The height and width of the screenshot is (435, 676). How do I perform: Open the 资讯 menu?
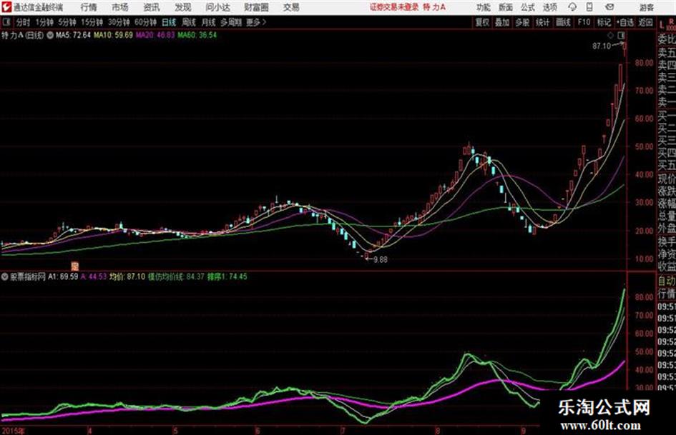point(152,7)
